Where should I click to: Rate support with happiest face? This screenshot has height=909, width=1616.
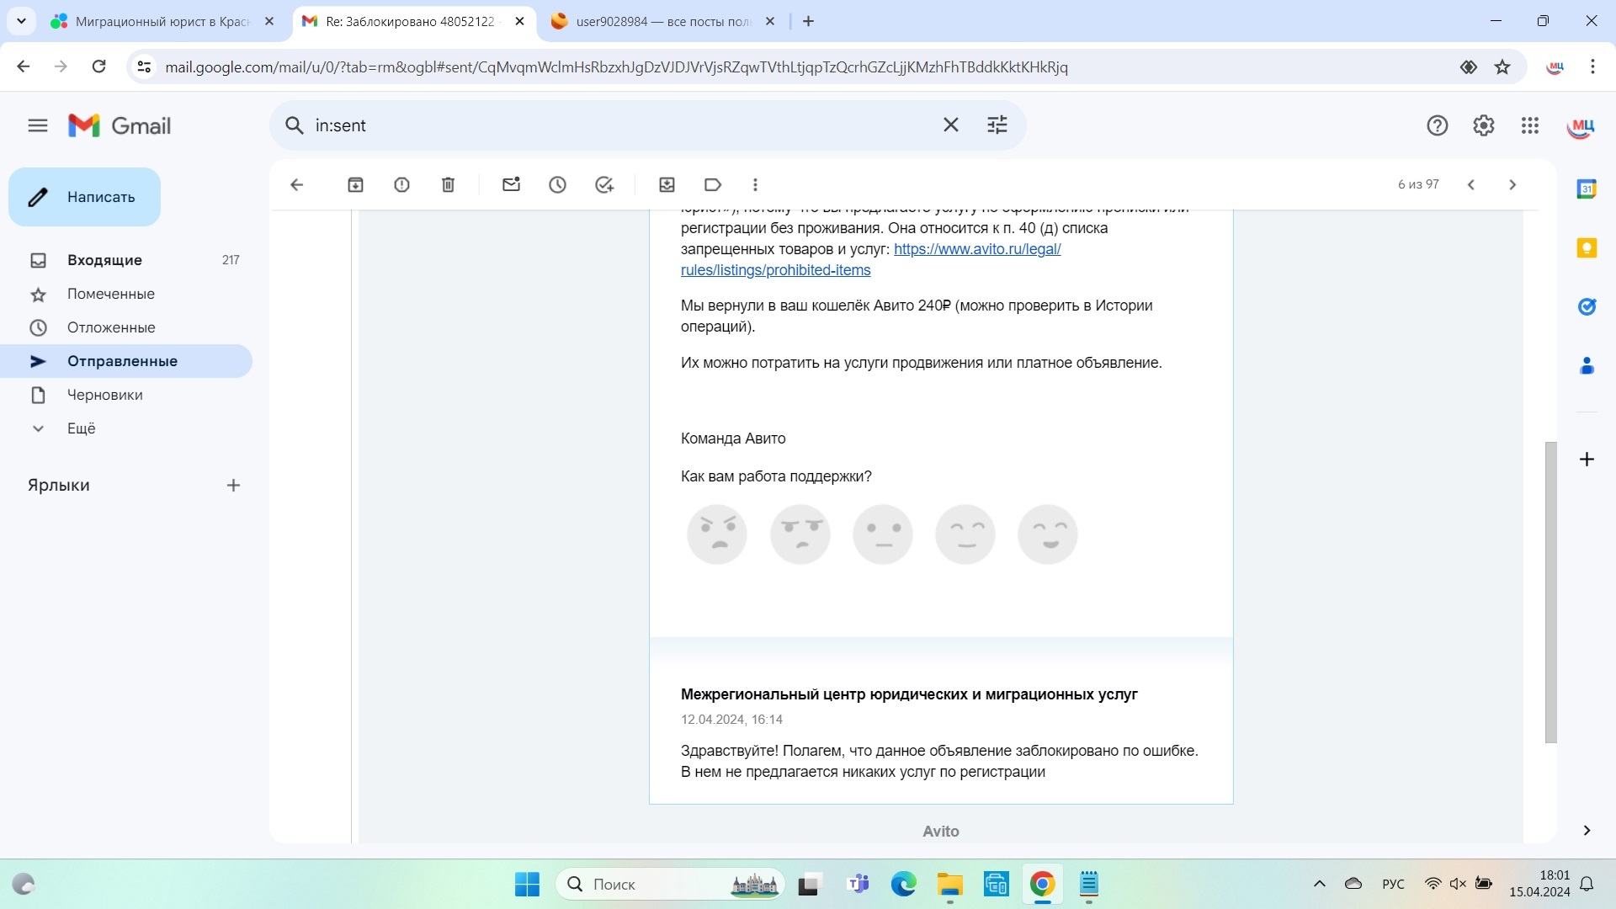click(x=1048, y=534)
